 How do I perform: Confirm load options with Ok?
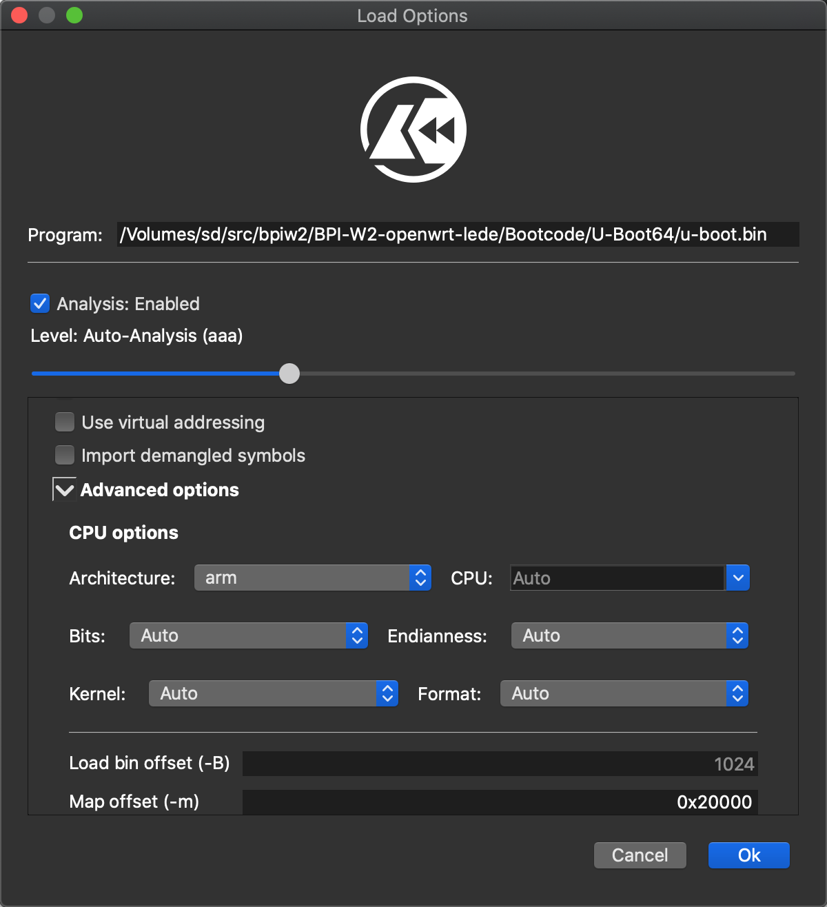[748, 855]
